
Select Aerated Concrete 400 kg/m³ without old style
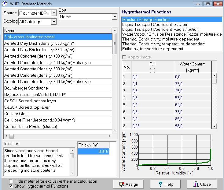click(x=58, y=56)
